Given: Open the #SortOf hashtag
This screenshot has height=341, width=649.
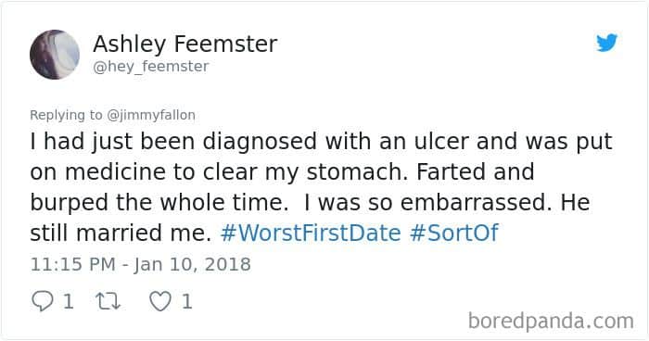Looking at the screenshot, I should tap(454, 233).
